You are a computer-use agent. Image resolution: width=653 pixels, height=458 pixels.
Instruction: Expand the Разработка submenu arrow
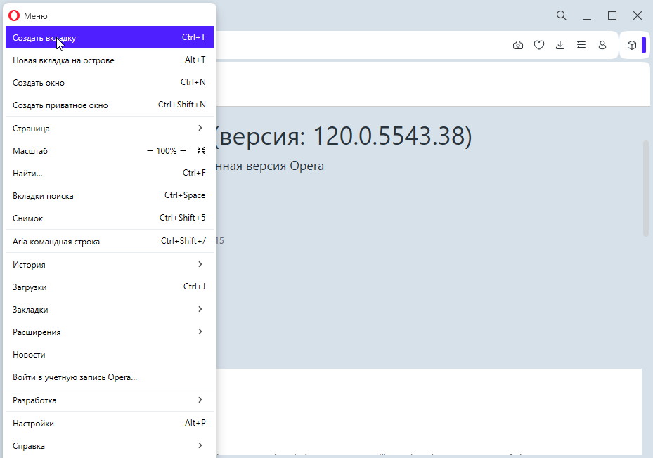click(200, 400)
